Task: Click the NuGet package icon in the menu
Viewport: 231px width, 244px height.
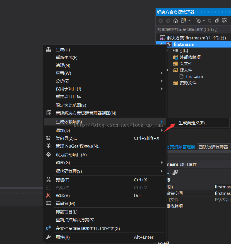Action: tap(49, 146)
